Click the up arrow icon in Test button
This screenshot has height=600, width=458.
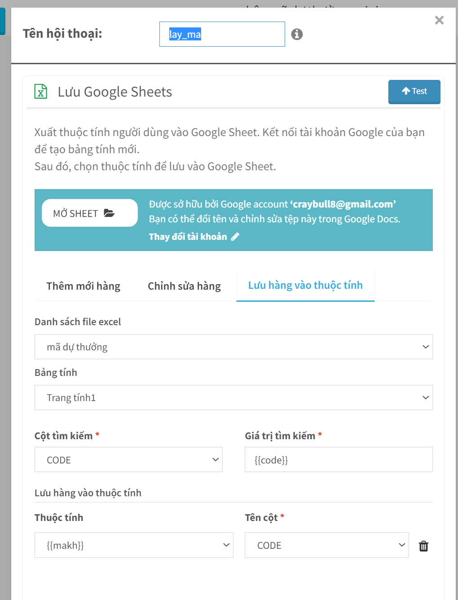pyautogui.click(x=406, y=91)
